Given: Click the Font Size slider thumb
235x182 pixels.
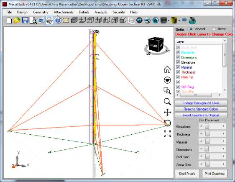Looking at the screenshot, I should click(x=207, y=156).
